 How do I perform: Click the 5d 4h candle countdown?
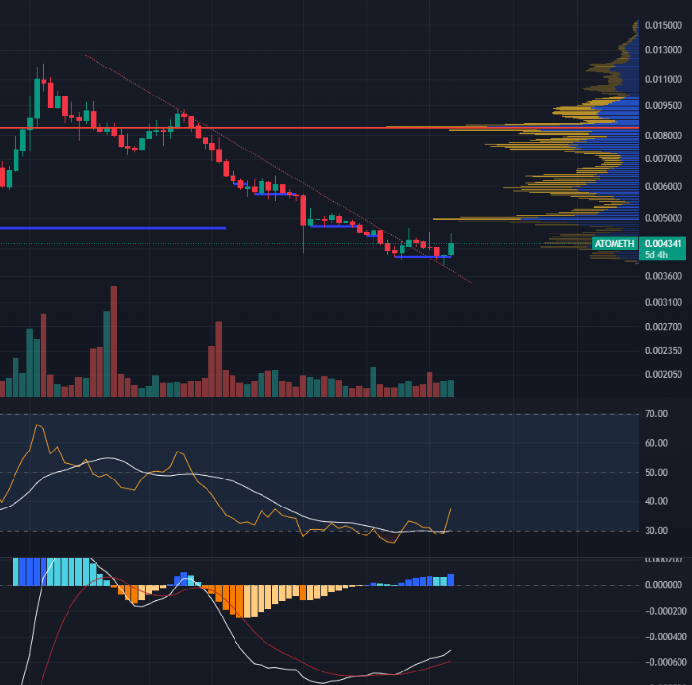pos(656,255)
